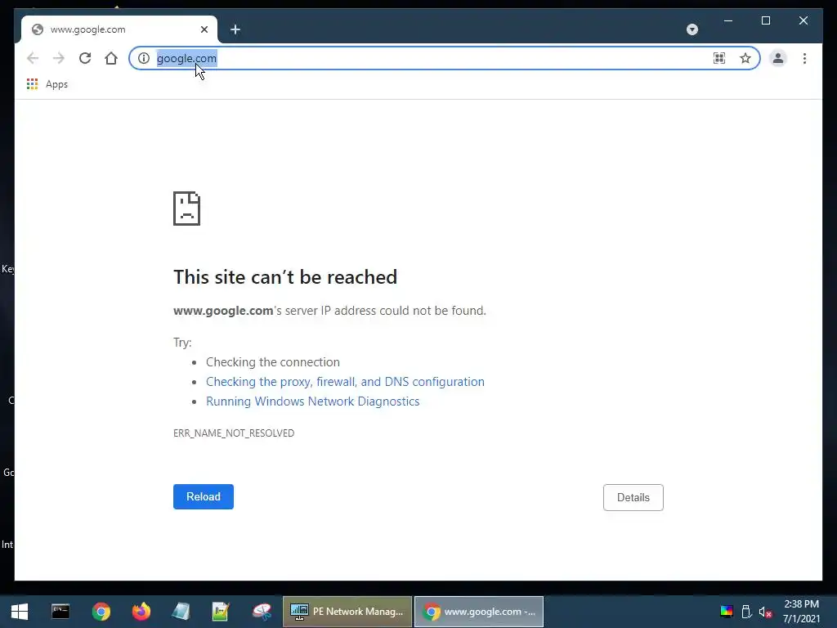Open the Chrome profile avatar
Screen dimensions: 837x628
tap(778, 58)
